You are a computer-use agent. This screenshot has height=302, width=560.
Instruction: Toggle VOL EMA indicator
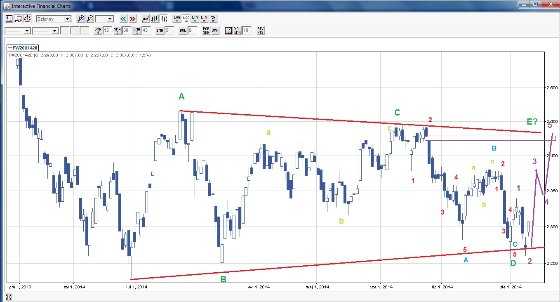coord(238,31)
